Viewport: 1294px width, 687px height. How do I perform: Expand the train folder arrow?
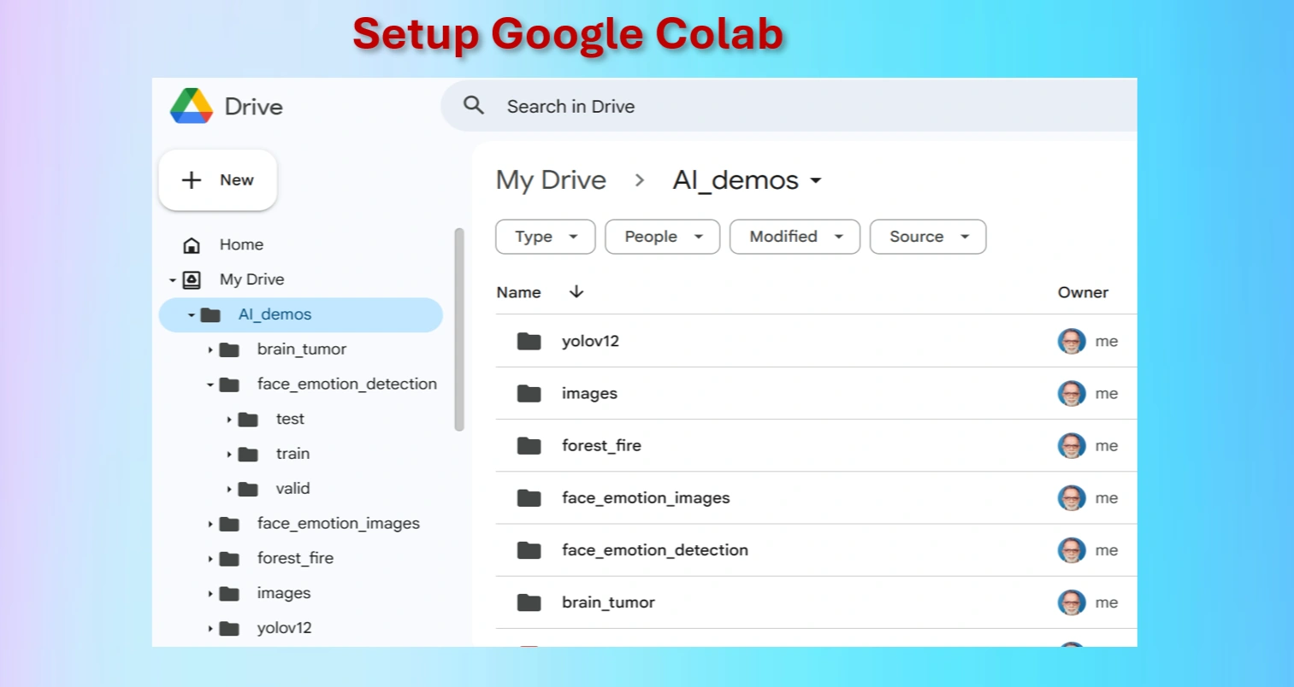229,455
